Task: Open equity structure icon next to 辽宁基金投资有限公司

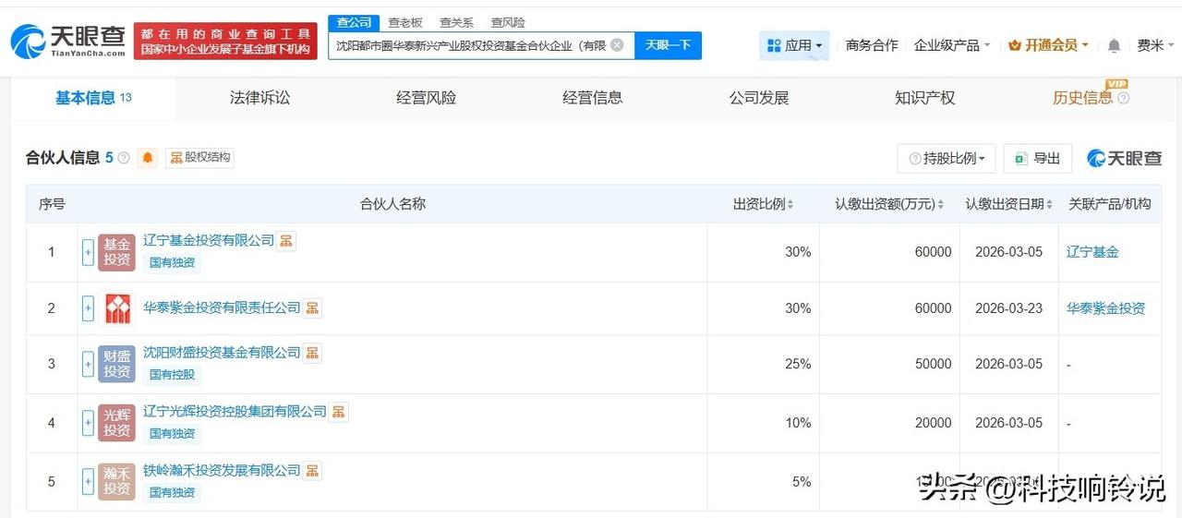Action: [286, 241]
